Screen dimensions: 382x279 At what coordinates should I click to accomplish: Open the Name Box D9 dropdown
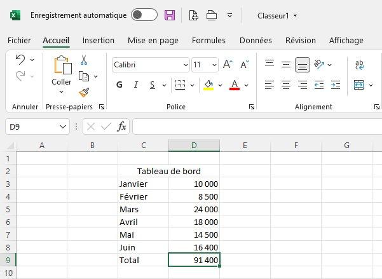[63, 126]
